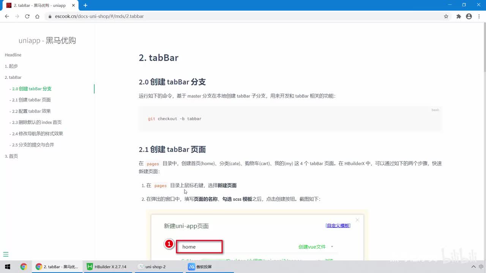
Task: Click the tutorial screenshot image of 新建uni-app页面
Action: (257, 235)
